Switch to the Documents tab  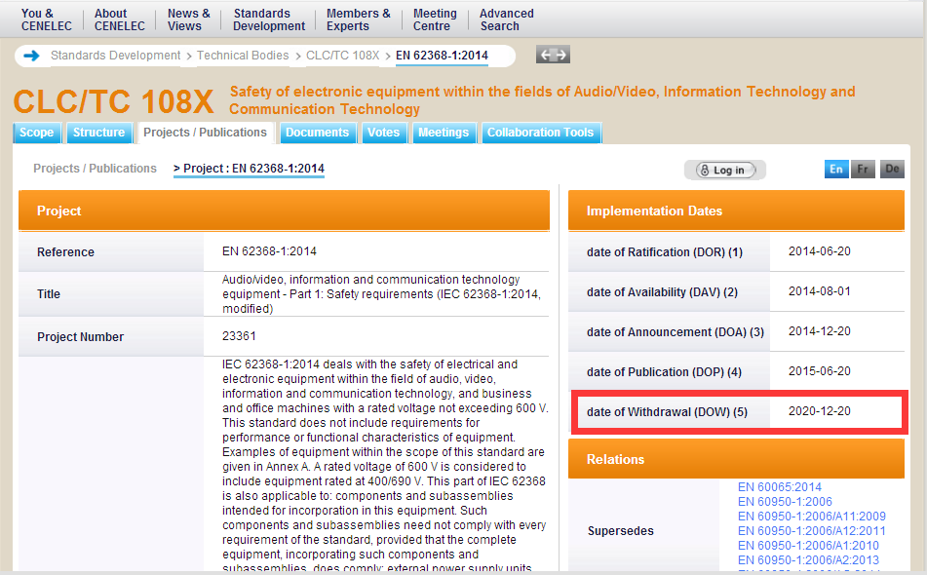[317, 133]
